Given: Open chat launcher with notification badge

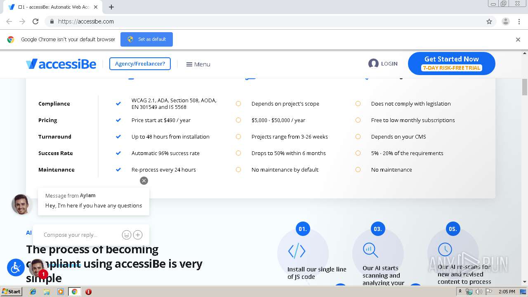Looking at the screenshot, I should click(x=38, y=268).
